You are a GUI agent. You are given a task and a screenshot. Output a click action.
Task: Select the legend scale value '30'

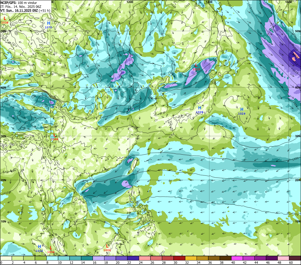pos(175,263)
